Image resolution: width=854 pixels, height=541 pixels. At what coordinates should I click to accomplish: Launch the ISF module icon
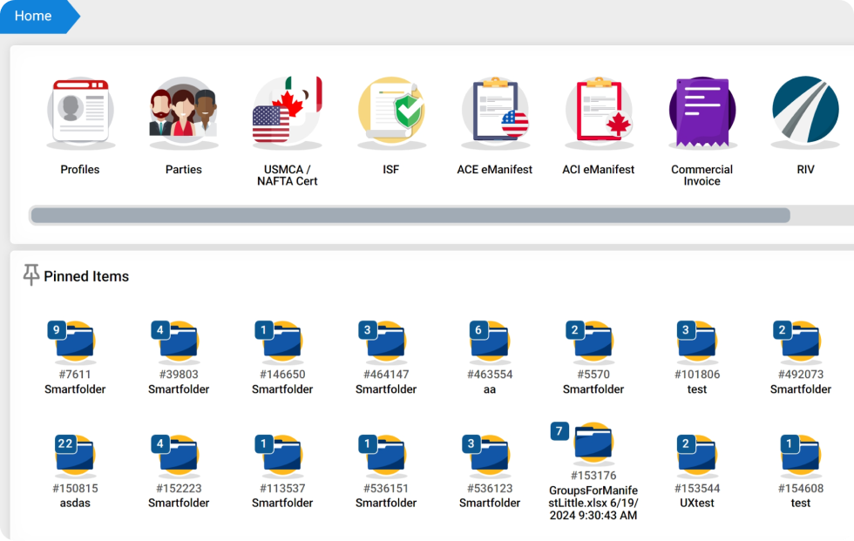pyautogui.click(x=391, y=112)
